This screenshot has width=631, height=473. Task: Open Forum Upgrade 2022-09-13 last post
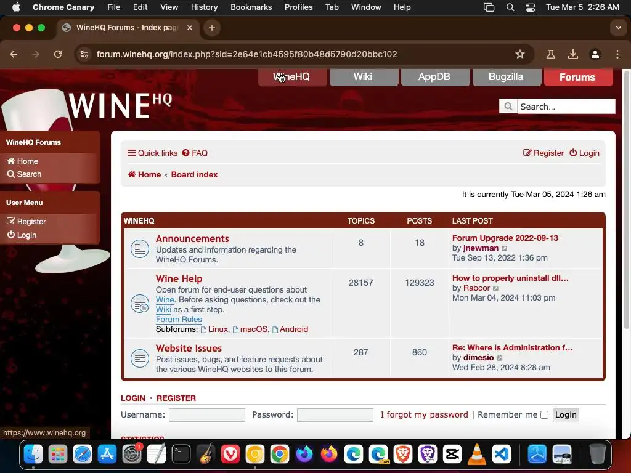click(x=505, y=238)
